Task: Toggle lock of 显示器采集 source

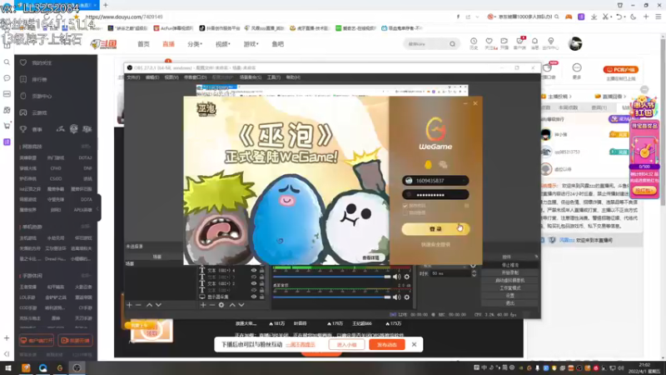Action: click(x=261, y=297)
